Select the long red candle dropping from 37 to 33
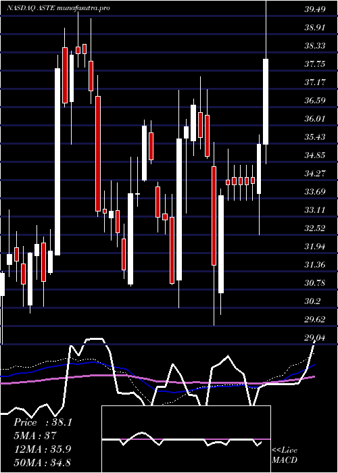Image resolution: width=338 pixels, height=473 pixels. click(98, 154)
